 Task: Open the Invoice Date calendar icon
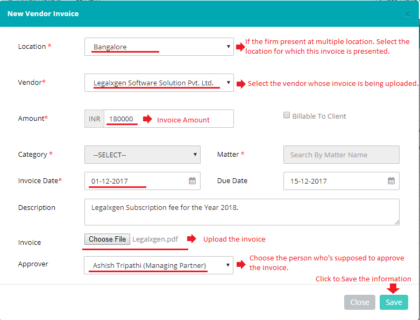tap(192, 181)
